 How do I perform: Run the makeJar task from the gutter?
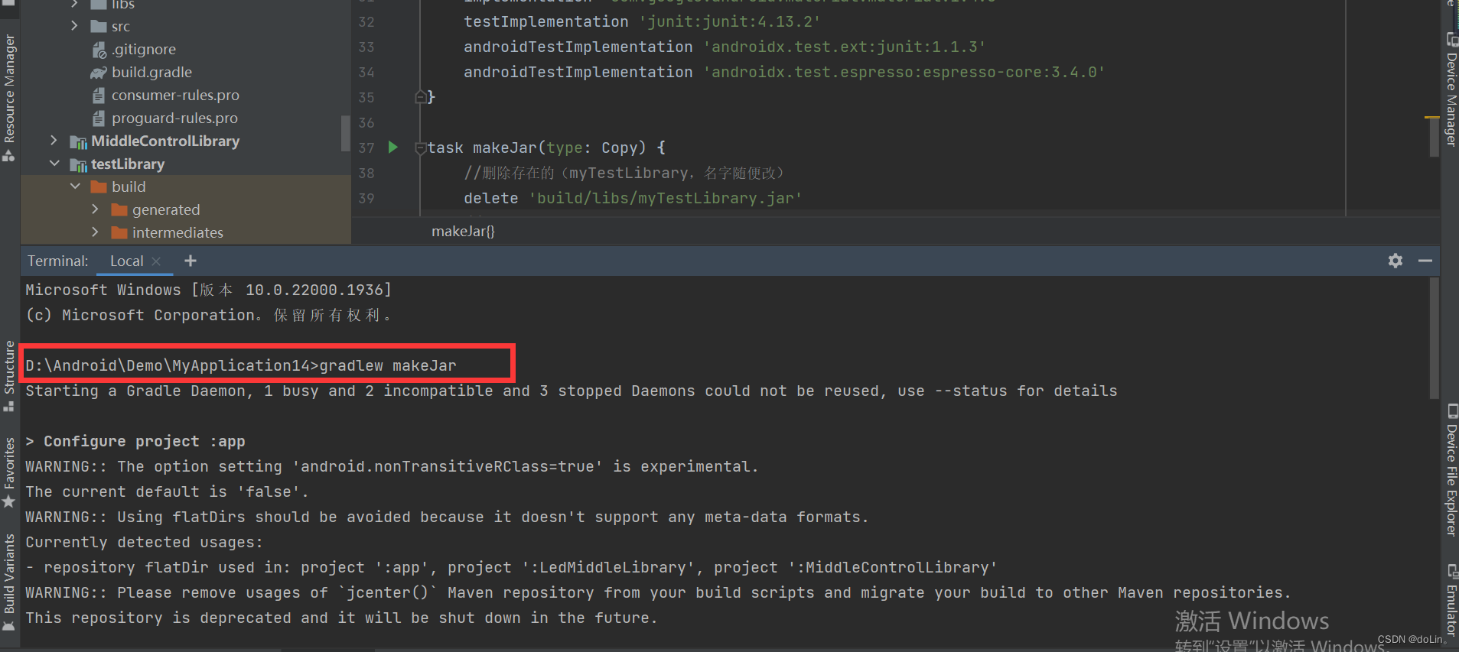(392, 147)
